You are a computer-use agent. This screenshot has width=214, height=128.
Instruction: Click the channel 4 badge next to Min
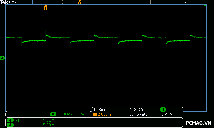10,125
